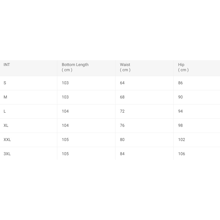Select the XXL size row label
Screen dimensions: 220x220
coord(7,140)
